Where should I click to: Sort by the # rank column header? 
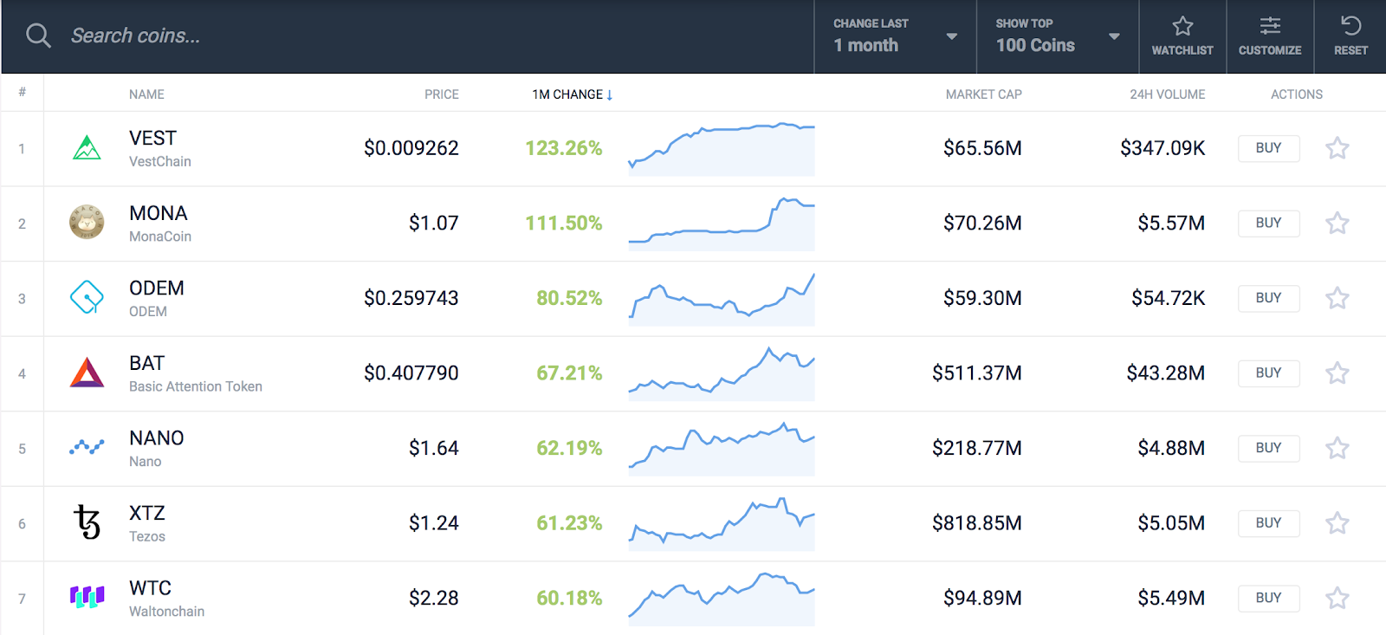point(22,92)
